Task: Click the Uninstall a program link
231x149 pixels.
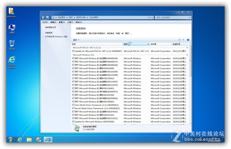Action: [49, 33]
